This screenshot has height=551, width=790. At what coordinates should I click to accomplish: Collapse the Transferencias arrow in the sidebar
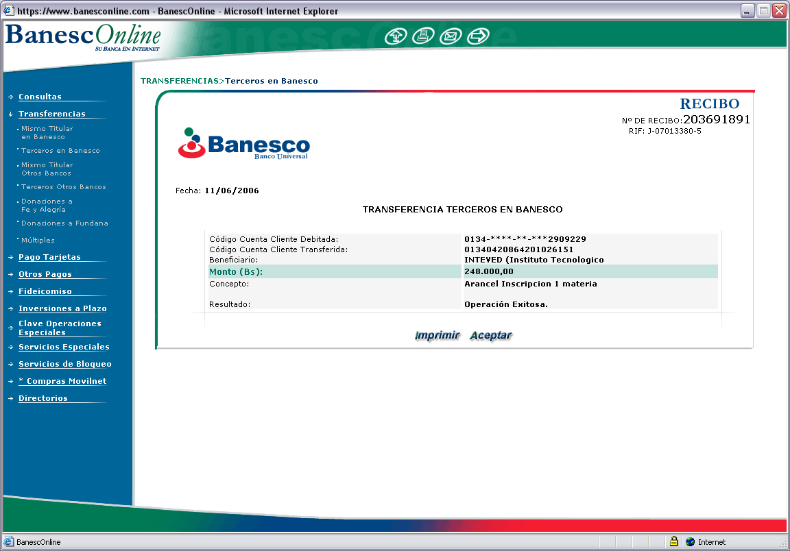point(10,114)
